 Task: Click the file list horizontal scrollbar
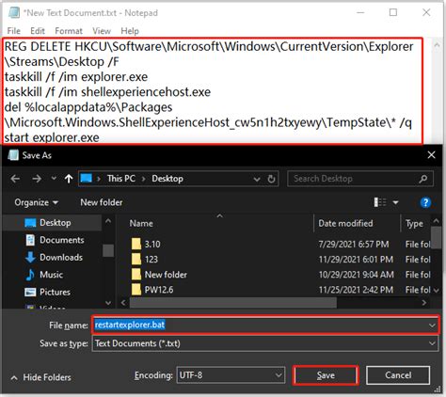point(233,303)
